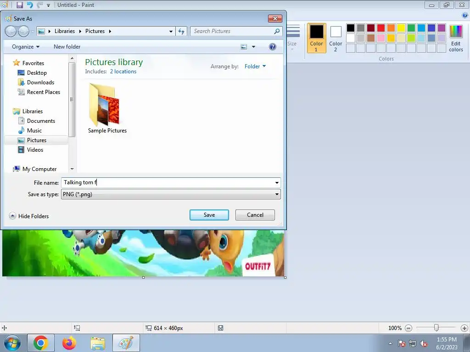Expand the arrow after Pictures in address bar
The width and height of the screenshot is (470, 352).
(110, 31)
